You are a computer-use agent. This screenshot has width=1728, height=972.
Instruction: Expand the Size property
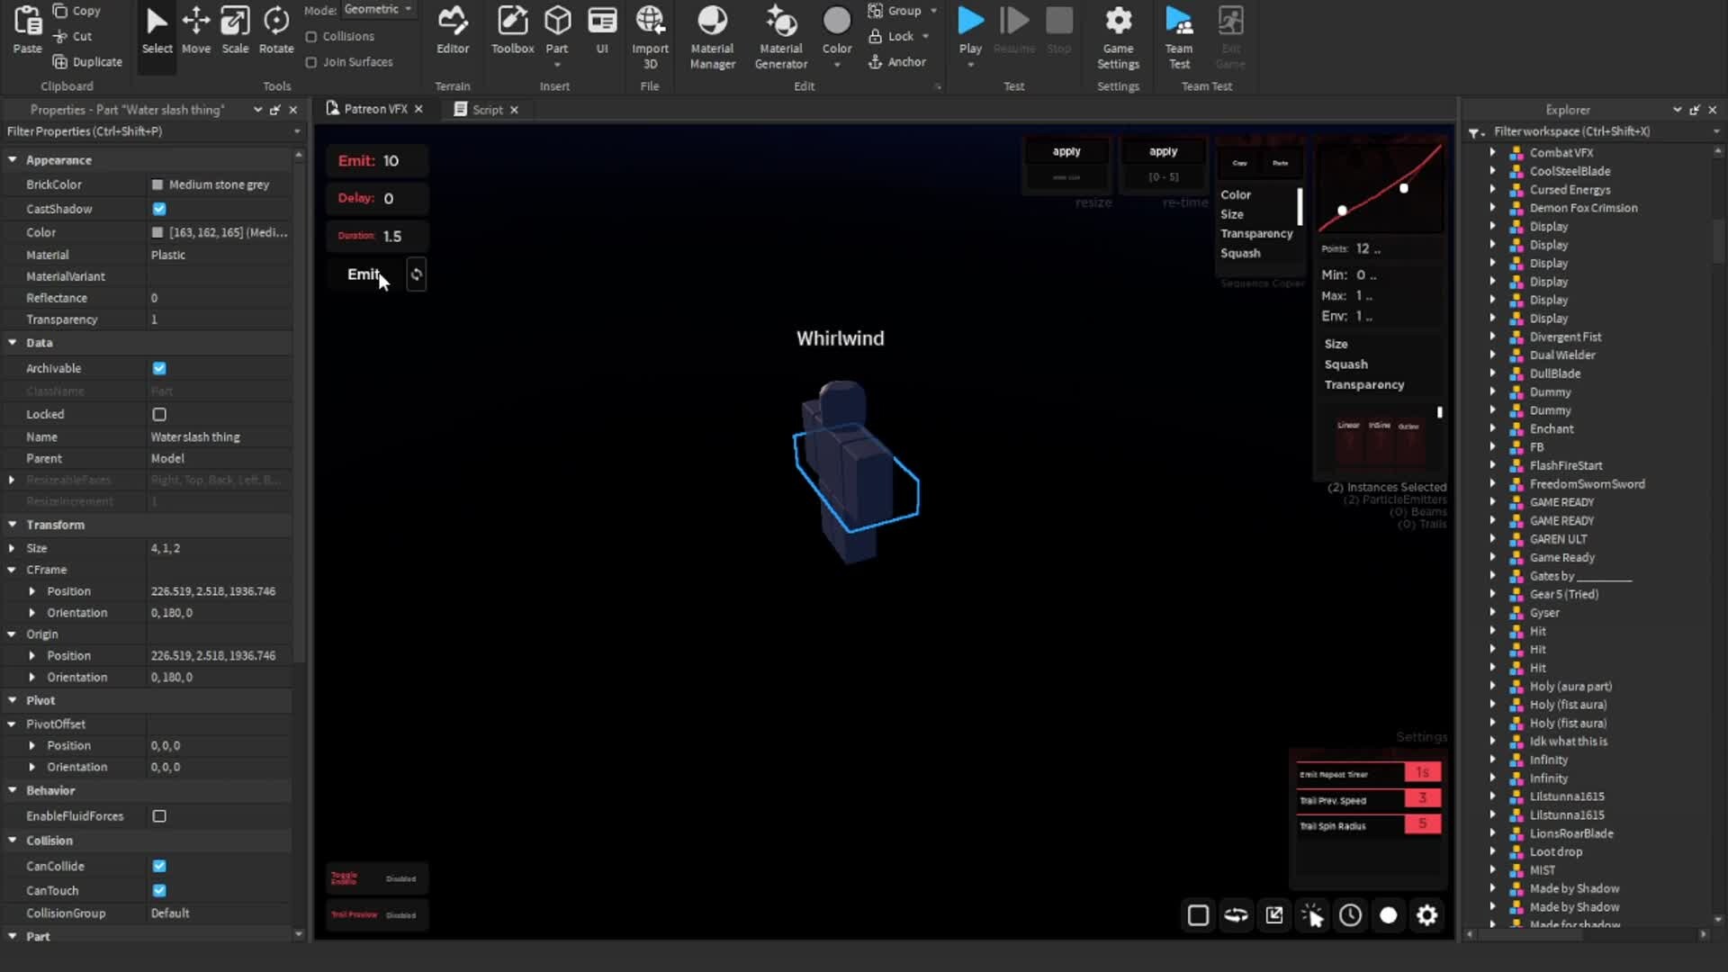pos(12,548)
